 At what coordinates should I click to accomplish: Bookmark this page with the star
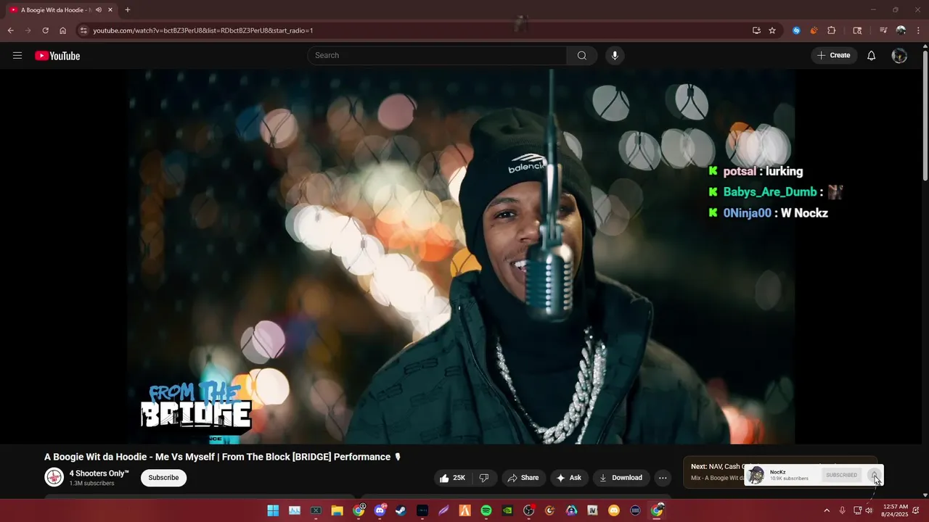(772, 30)
